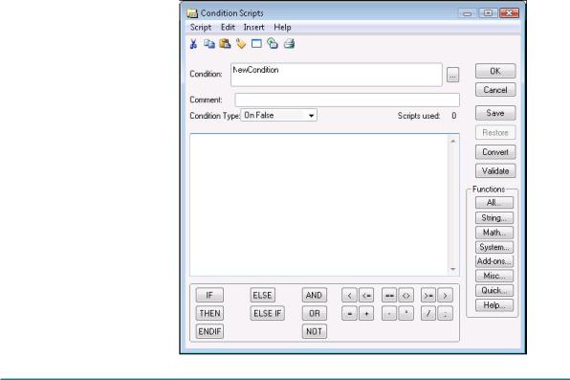
Task: Insert the single equals assignment operator
Action: [349, 314]
